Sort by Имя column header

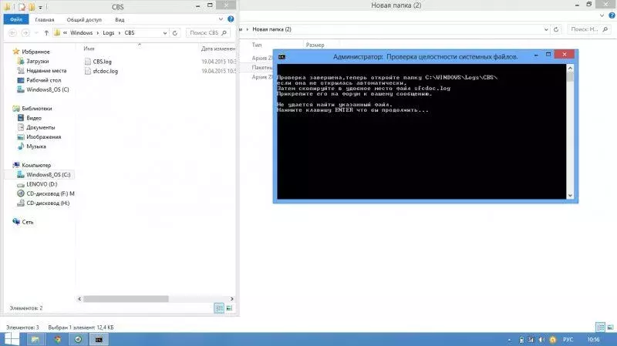coord(89,49)
